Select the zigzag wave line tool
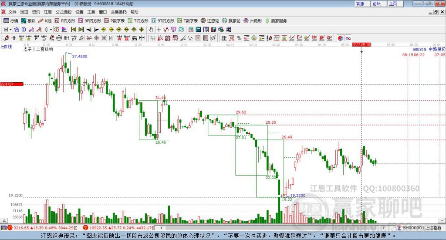This screenshot has width=446, height=240. (191, 38)
